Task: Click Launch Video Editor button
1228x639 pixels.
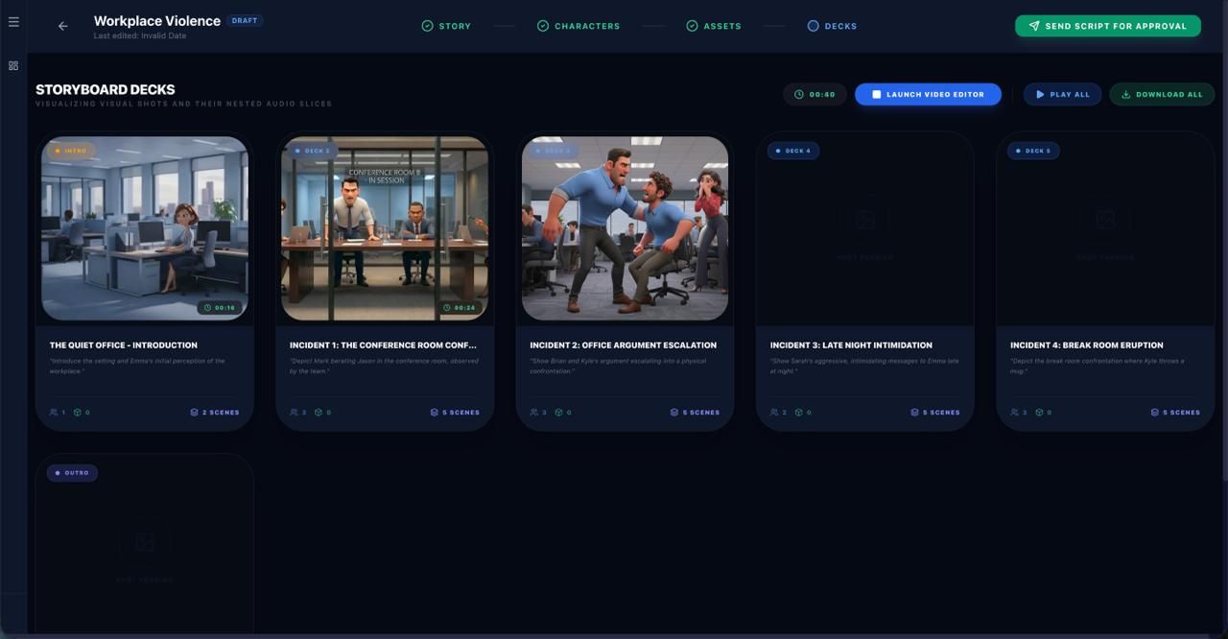Action: 928,94
